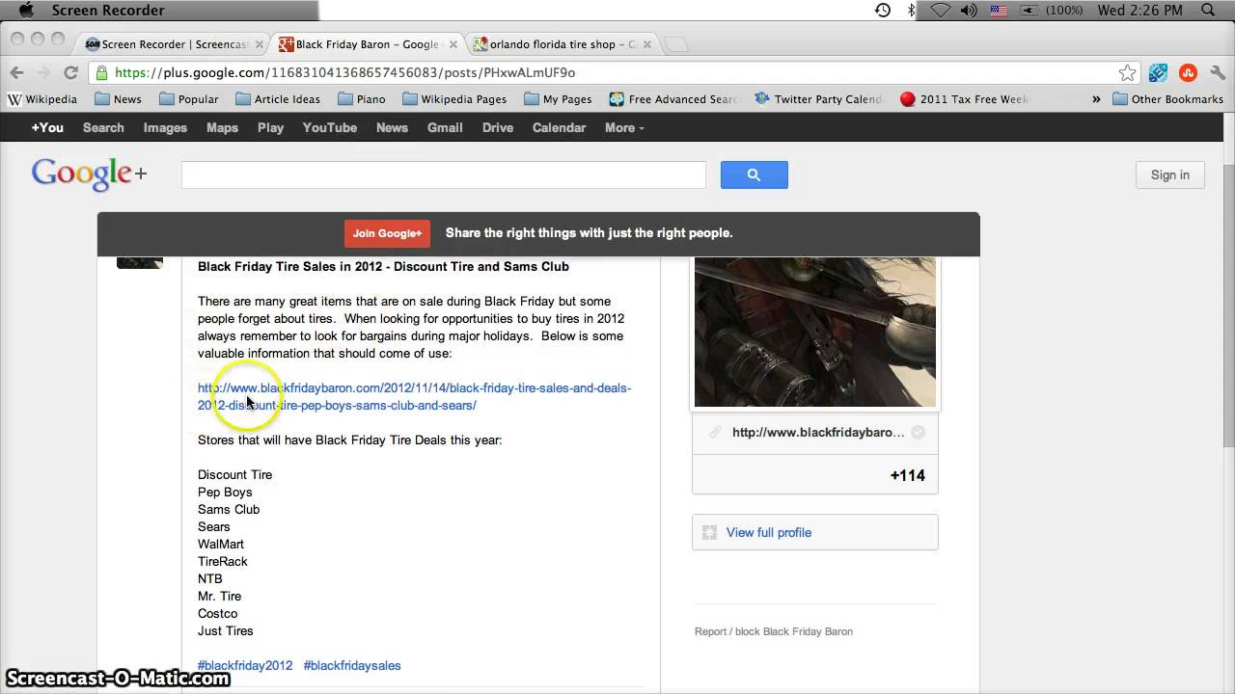Close the Screen Recorder tab

point(259,44)
